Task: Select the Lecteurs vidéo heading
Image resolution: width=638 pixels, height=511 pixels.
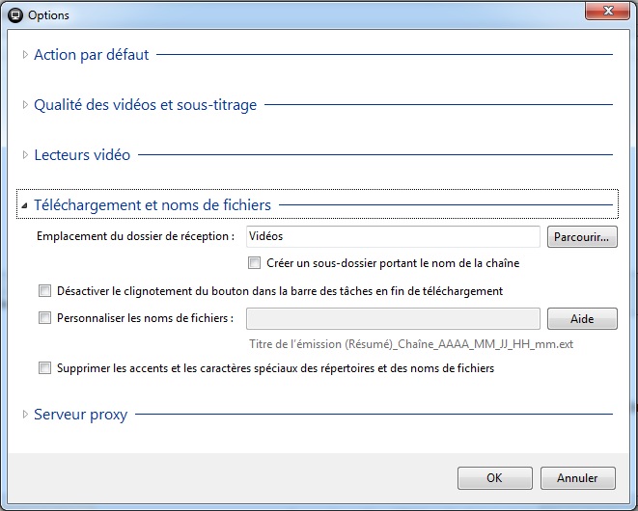Action: tap(82, 155)
